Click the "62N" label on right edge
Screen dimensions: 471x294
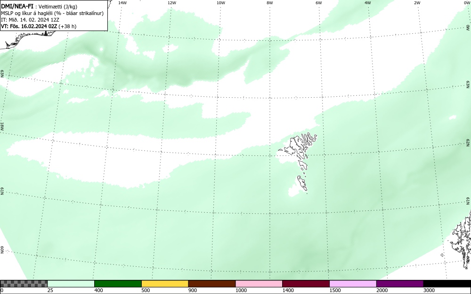click(x=468, y=142)
